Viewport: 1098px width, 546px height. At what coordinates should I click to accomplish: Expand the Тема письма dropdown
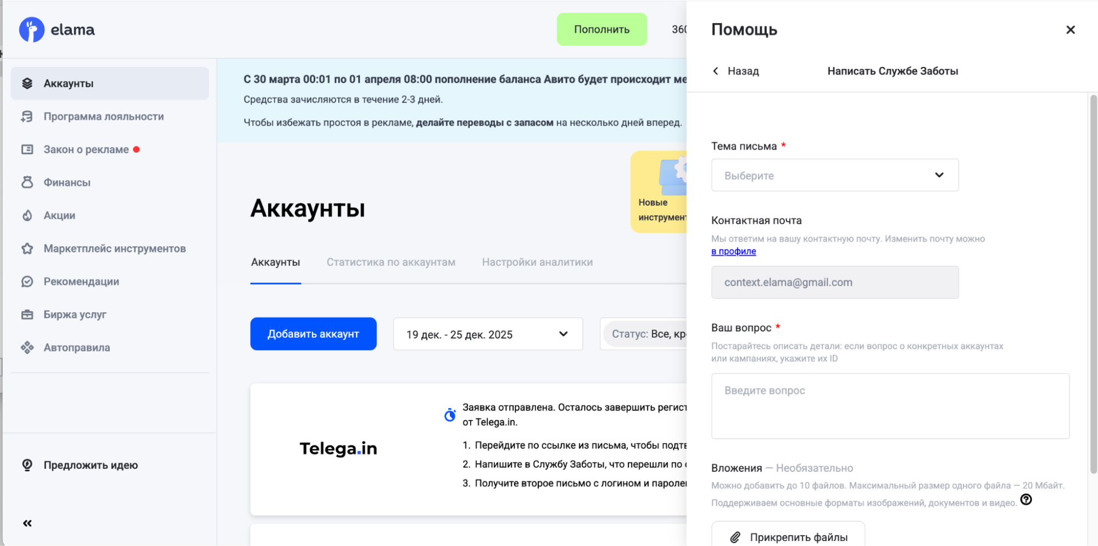coord(834,175)
